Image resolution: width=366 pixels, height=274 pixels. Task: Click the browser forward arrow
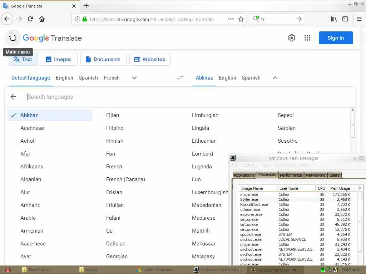click(x=19, y=19)
